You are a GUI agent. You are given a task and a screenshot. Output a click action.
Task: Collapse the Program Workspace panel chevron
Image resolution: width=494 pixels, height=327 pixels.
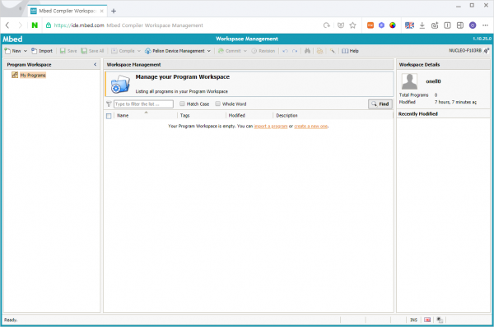pyautogui.click(x=96, y=64)
